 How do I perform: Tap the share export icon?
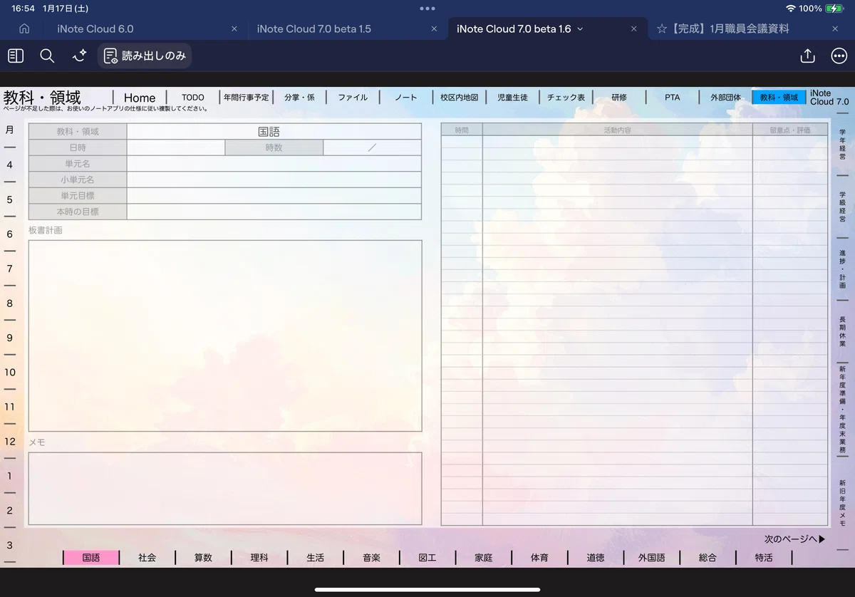(x=807, y=56)
